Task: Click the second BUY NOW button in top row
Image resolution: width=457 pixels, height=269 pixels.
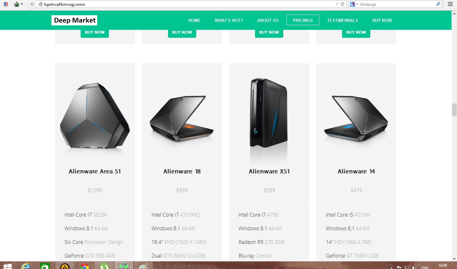Action: (x=182, y=33)
